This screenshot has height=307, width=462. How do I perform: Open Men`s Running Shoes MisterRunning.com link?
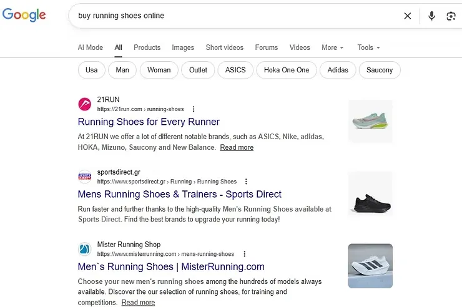[x=171, y=266]
